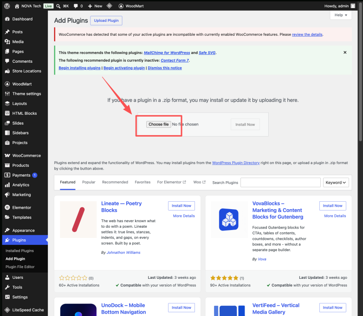Open Installed Plugins submenu

point(19,250)
